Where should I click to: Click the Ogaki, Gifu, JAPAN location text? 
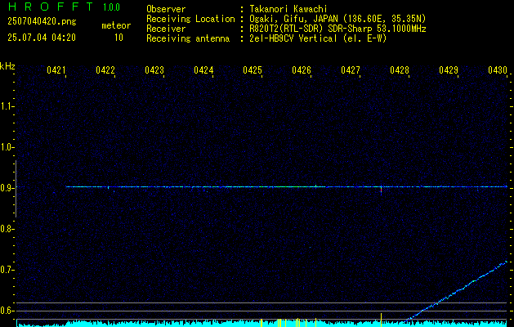(x=337, y=19)
